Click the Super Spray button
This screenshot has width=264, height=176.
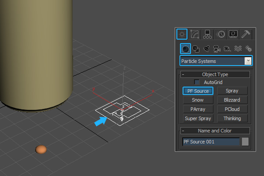198,118
